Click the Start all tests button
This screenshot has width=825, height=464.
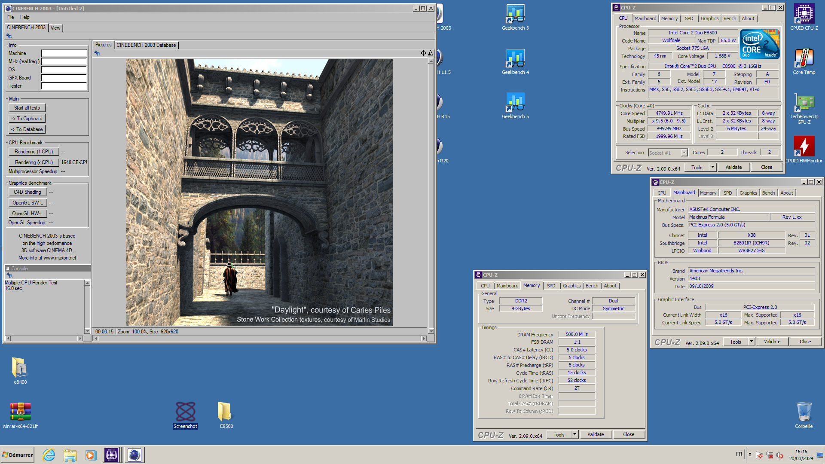27,108
